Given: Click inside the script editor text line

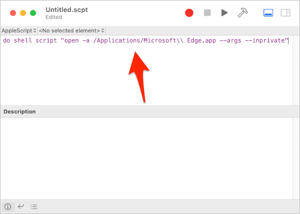Looking at the screenshot, I should click(x=146, y=40).
